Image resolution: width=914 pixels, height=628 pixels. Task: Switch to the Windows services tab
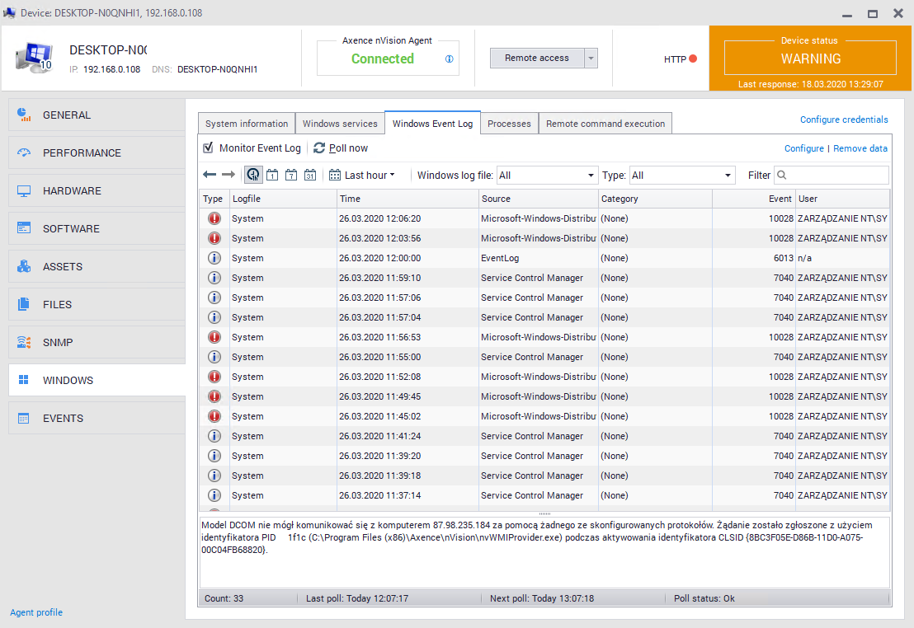coord(340,124)
